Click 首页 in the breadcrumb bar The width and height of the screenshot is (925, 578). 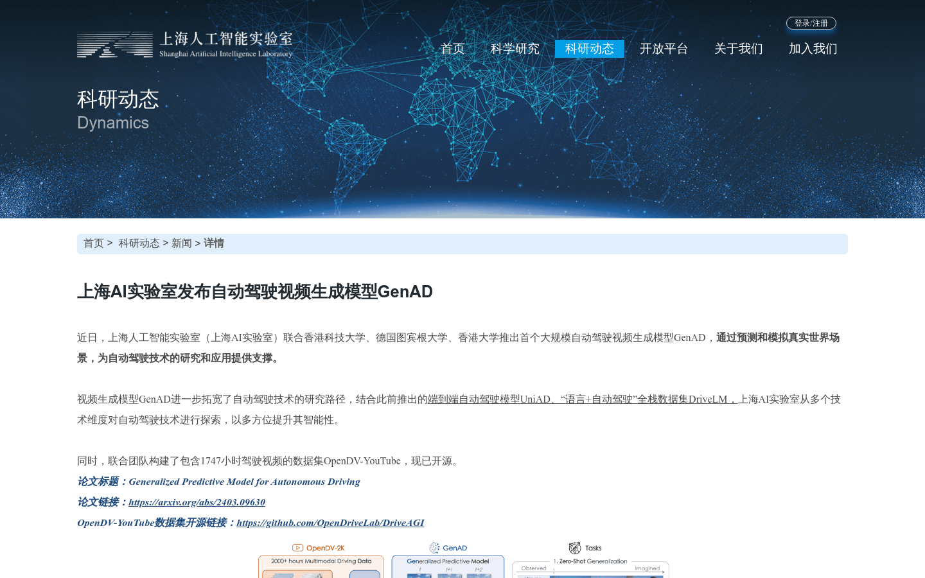(x=94, y=243)
